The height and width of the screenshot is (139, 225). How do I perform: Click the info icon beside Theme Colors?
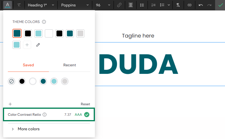(x=44, y=22)
